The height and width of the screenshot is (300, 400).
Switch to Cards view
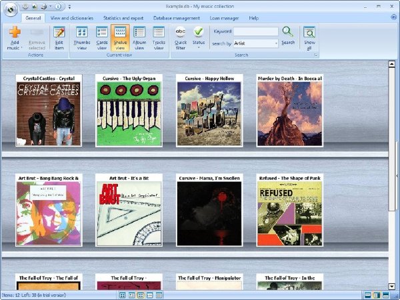click(102, 38)
